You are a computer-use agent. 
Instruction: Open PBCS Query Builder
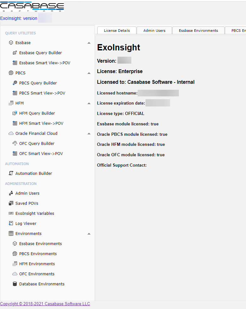pos(38,83)
